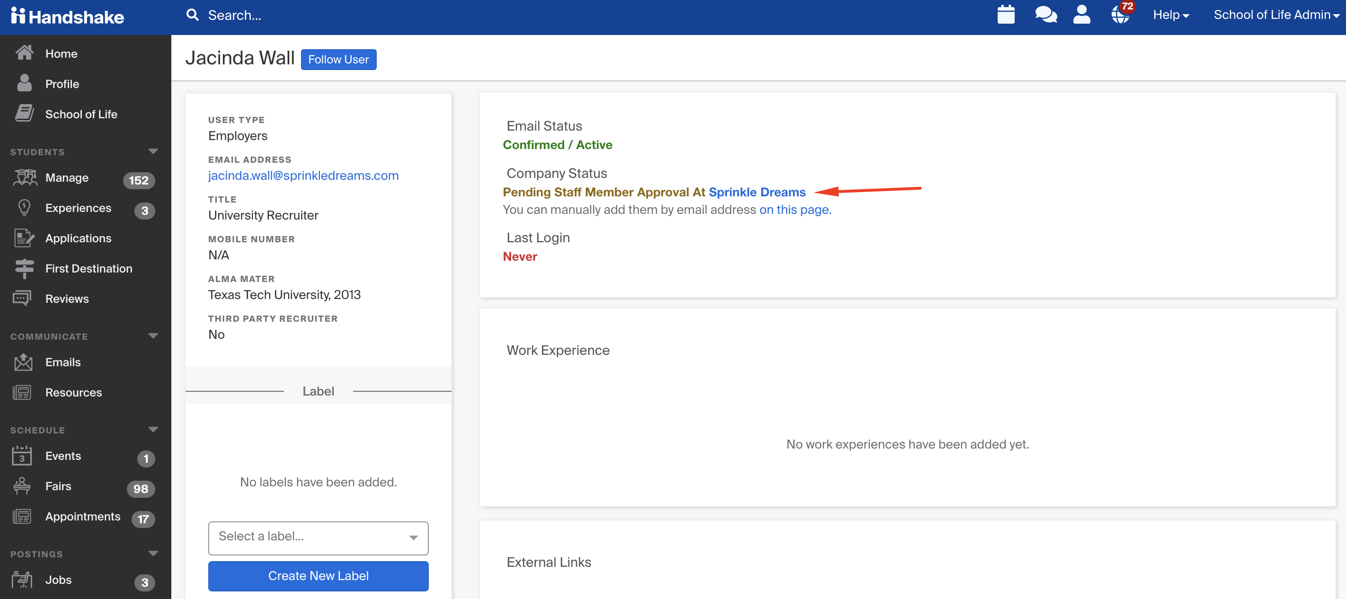
Task: Open Applications in sidebar
Action: coord(79,238)
